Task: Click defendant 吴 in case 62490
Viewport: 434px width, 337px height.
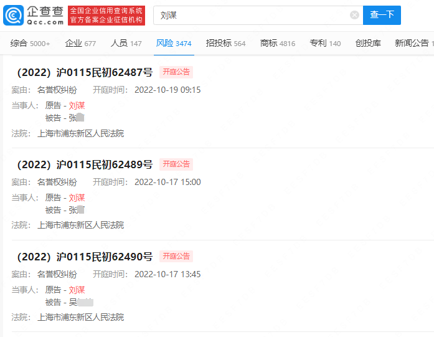Action: click(81, 302)
